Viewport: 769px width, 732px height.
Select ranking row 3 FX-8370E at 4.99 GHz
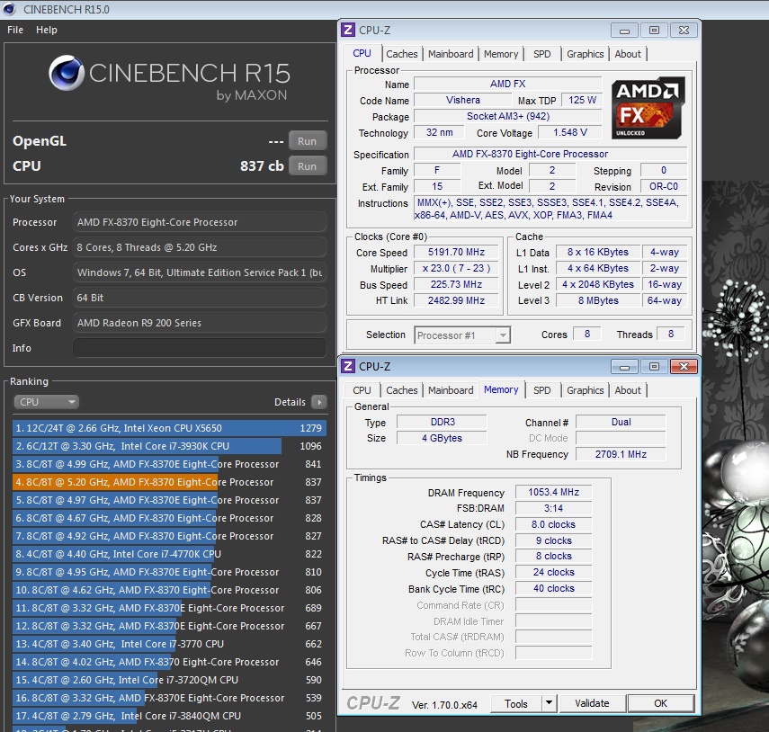tap(169, 464)
